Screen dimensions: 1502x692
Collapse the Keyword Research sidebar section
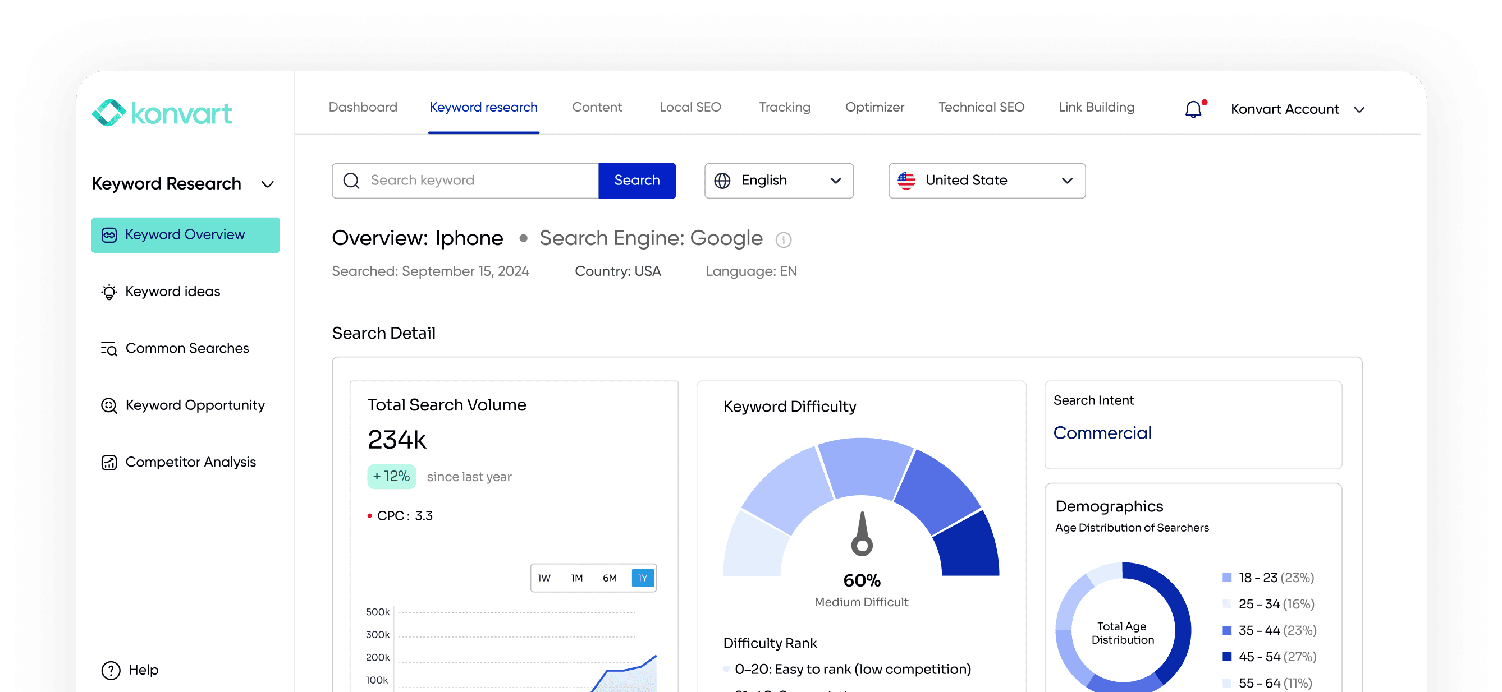tap(268, 183)
